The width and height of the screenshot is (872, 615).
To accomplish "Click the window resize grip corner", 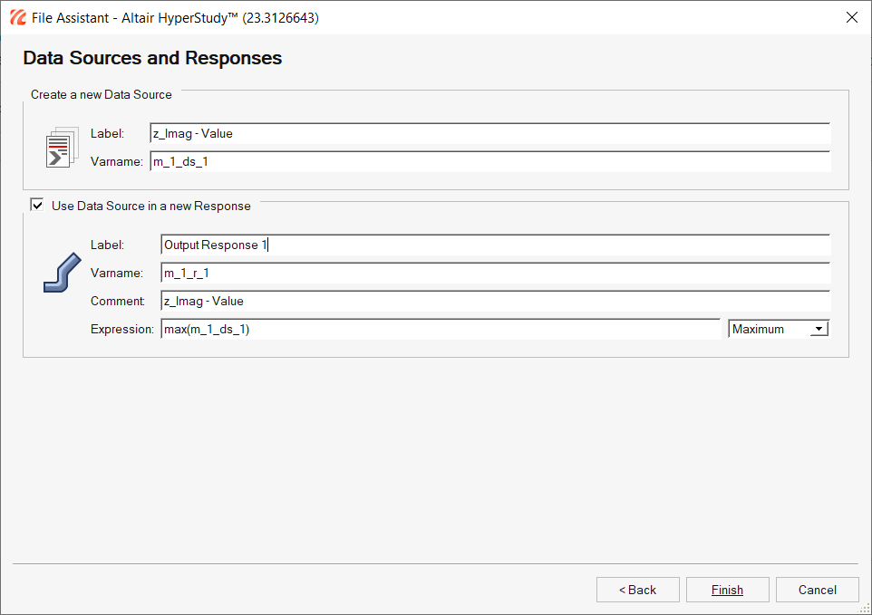I will (865, 608).
